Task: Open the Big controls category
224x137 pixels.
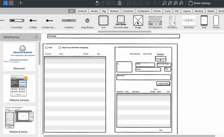Action: 104,11
